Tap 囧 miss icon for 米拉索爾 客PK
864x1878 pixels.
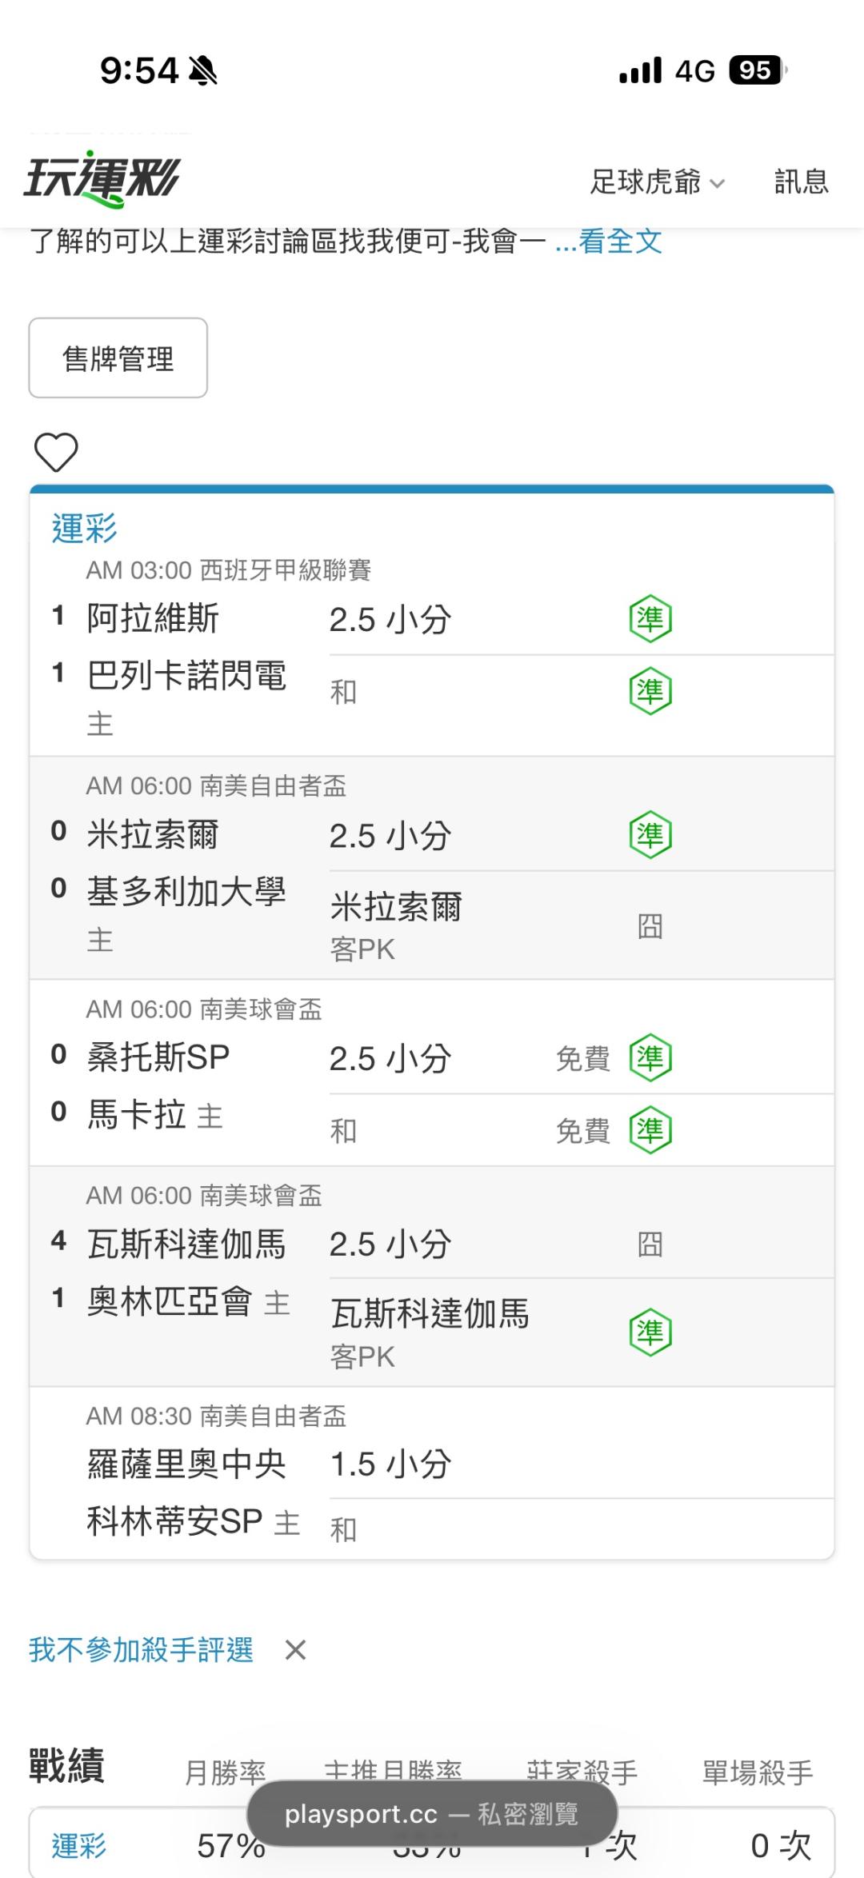pos(650,926)
